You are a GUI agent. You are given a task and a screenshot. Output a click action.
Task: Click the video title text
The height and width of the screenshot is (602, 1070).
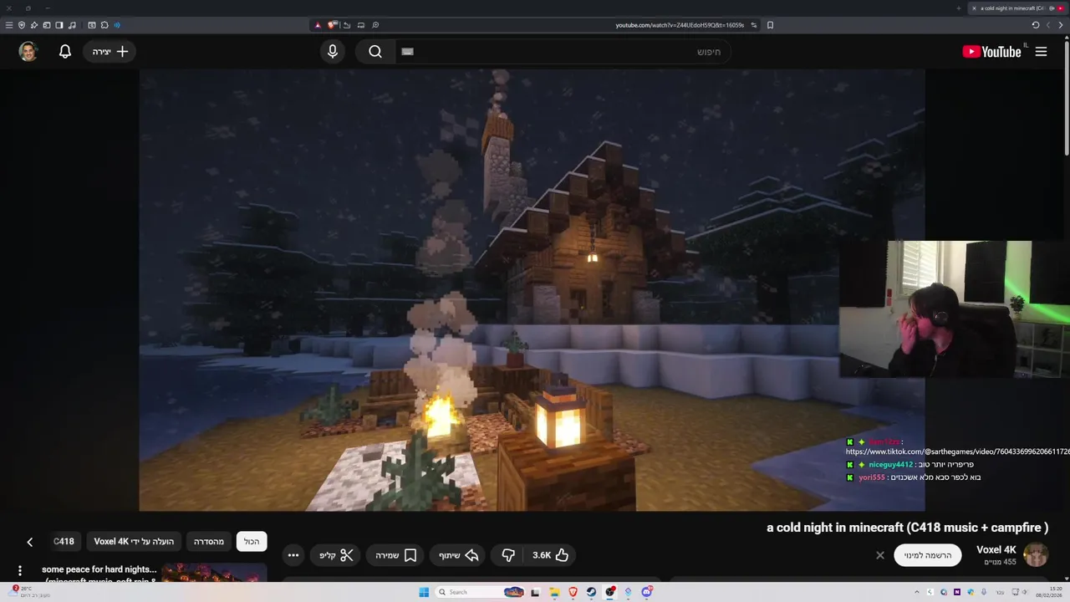coord(907,528)
